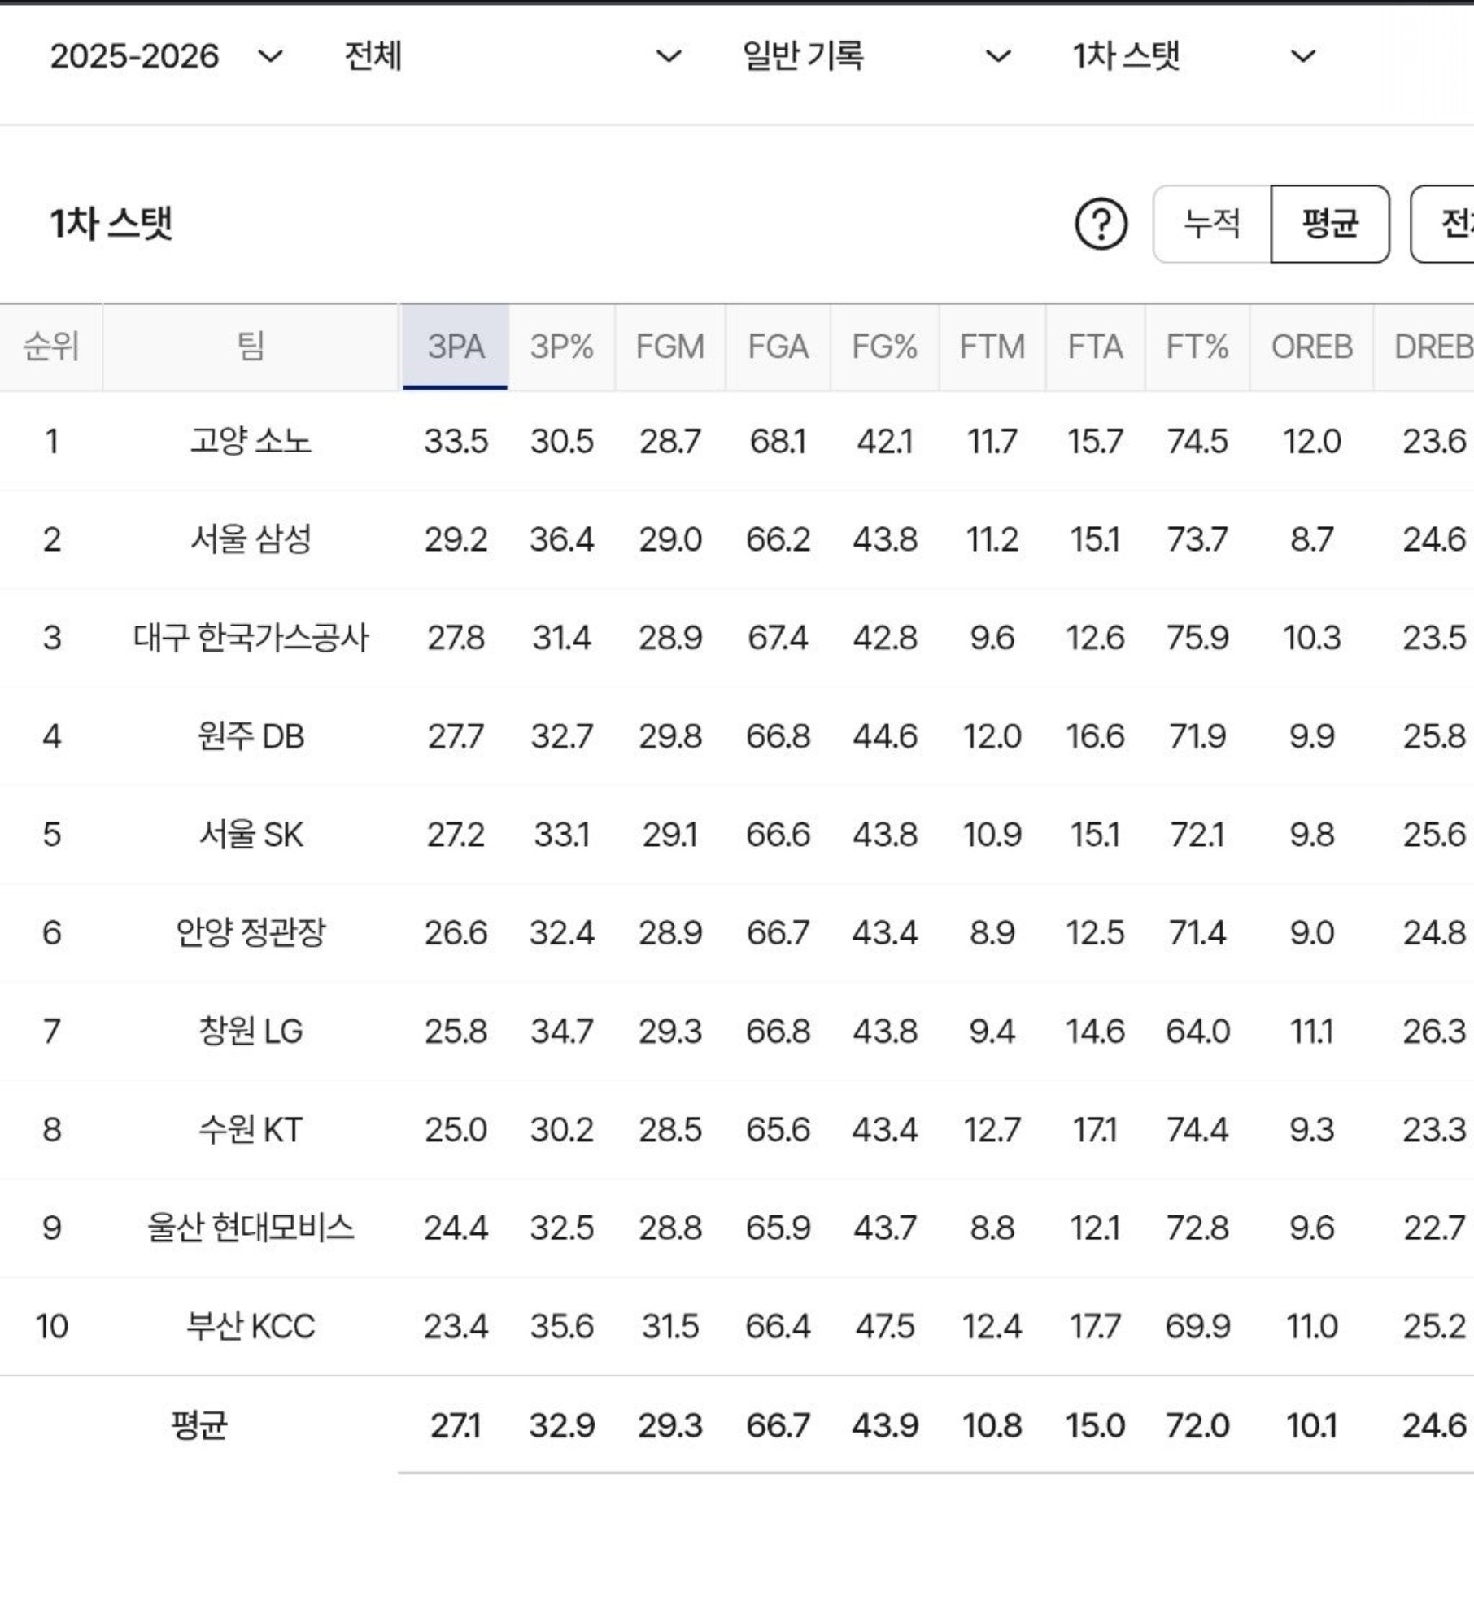1474x1601 pixels.
Task: Click the partially visible 전체 button
Action: [1444, 224]
